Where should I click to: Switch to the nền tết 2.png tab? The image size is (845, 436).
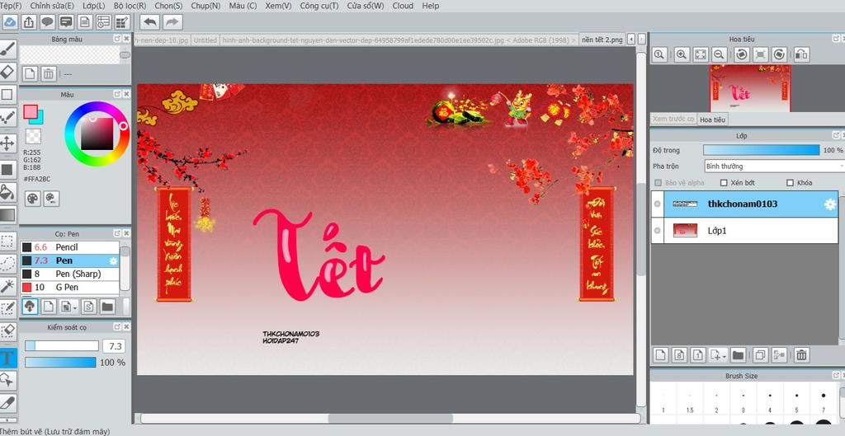click(602, 40)
